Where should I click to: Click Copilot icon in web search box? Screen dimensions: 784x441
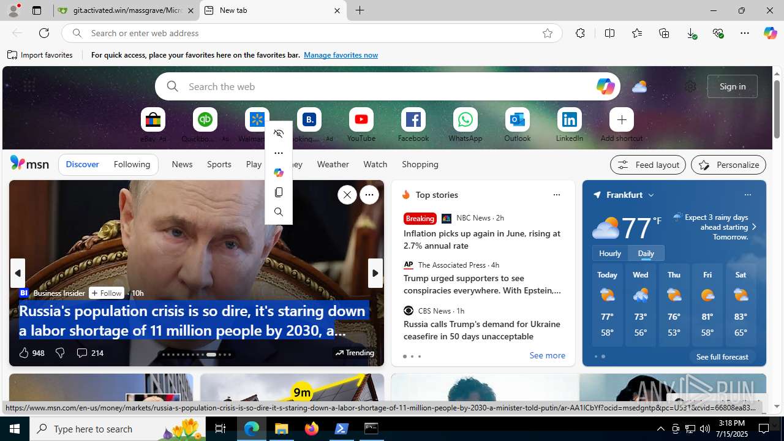click(605, 86)
